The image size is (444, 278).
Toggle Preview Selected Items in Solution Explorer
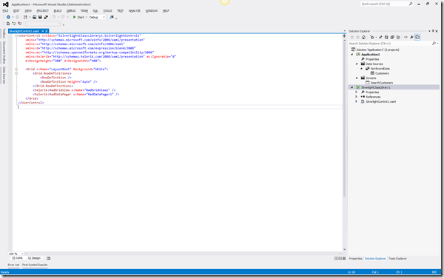(x=417, y=37)
